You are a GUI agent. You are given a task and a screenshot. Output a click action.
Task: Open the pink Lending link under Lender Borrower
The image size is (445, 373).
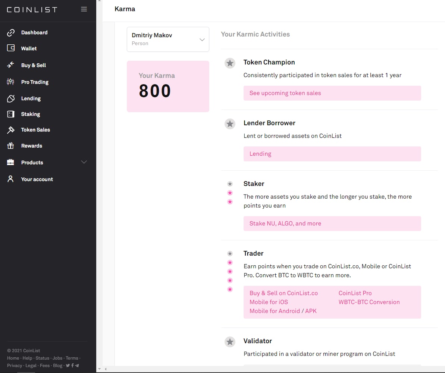pyautogui.click(x=260, y=154)
